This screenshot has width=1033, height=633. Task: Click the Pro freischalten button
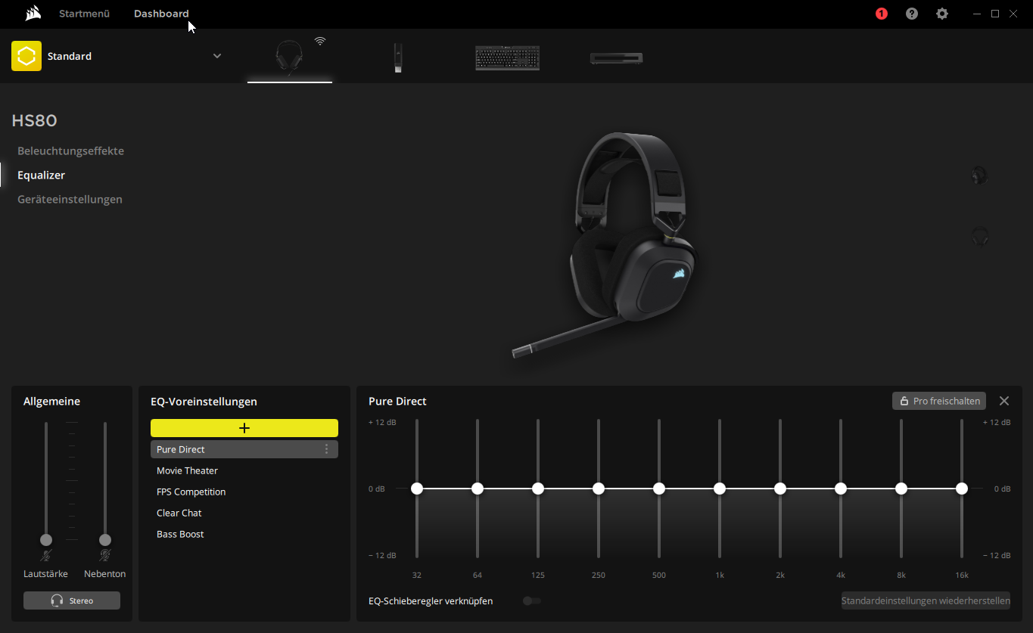pos(939,401)
